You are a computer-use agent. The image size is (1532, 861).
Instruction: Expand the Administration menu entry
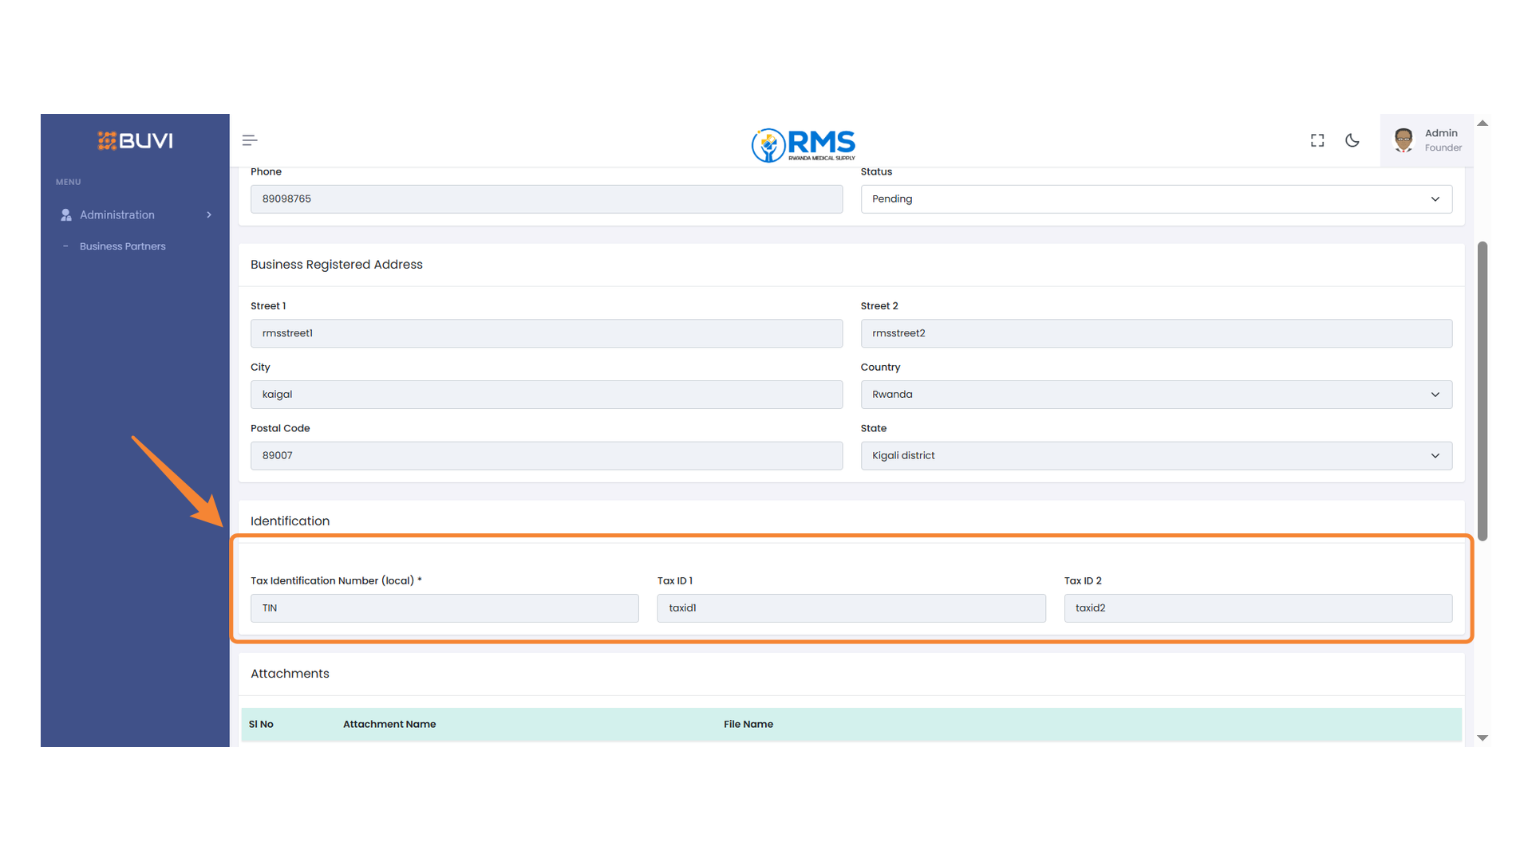pyautogui.click(x=116, y=214)
